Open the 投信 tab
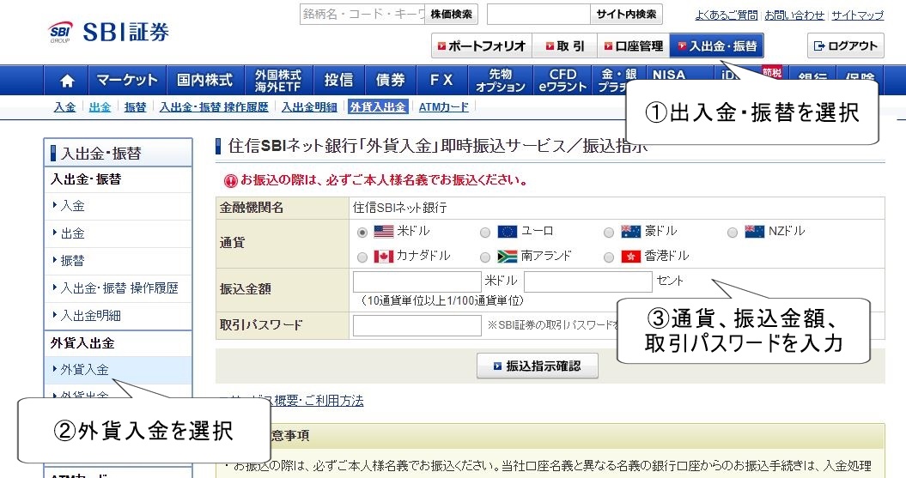This screenshot has height=478, width=906. [338, 81]
